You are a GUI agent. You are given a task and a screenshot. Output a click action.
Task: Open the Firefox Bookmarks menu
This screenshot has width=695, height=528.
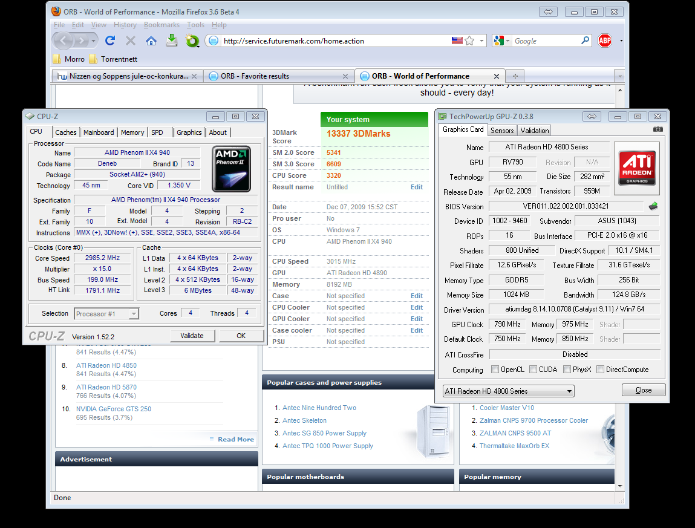(162, 25)
